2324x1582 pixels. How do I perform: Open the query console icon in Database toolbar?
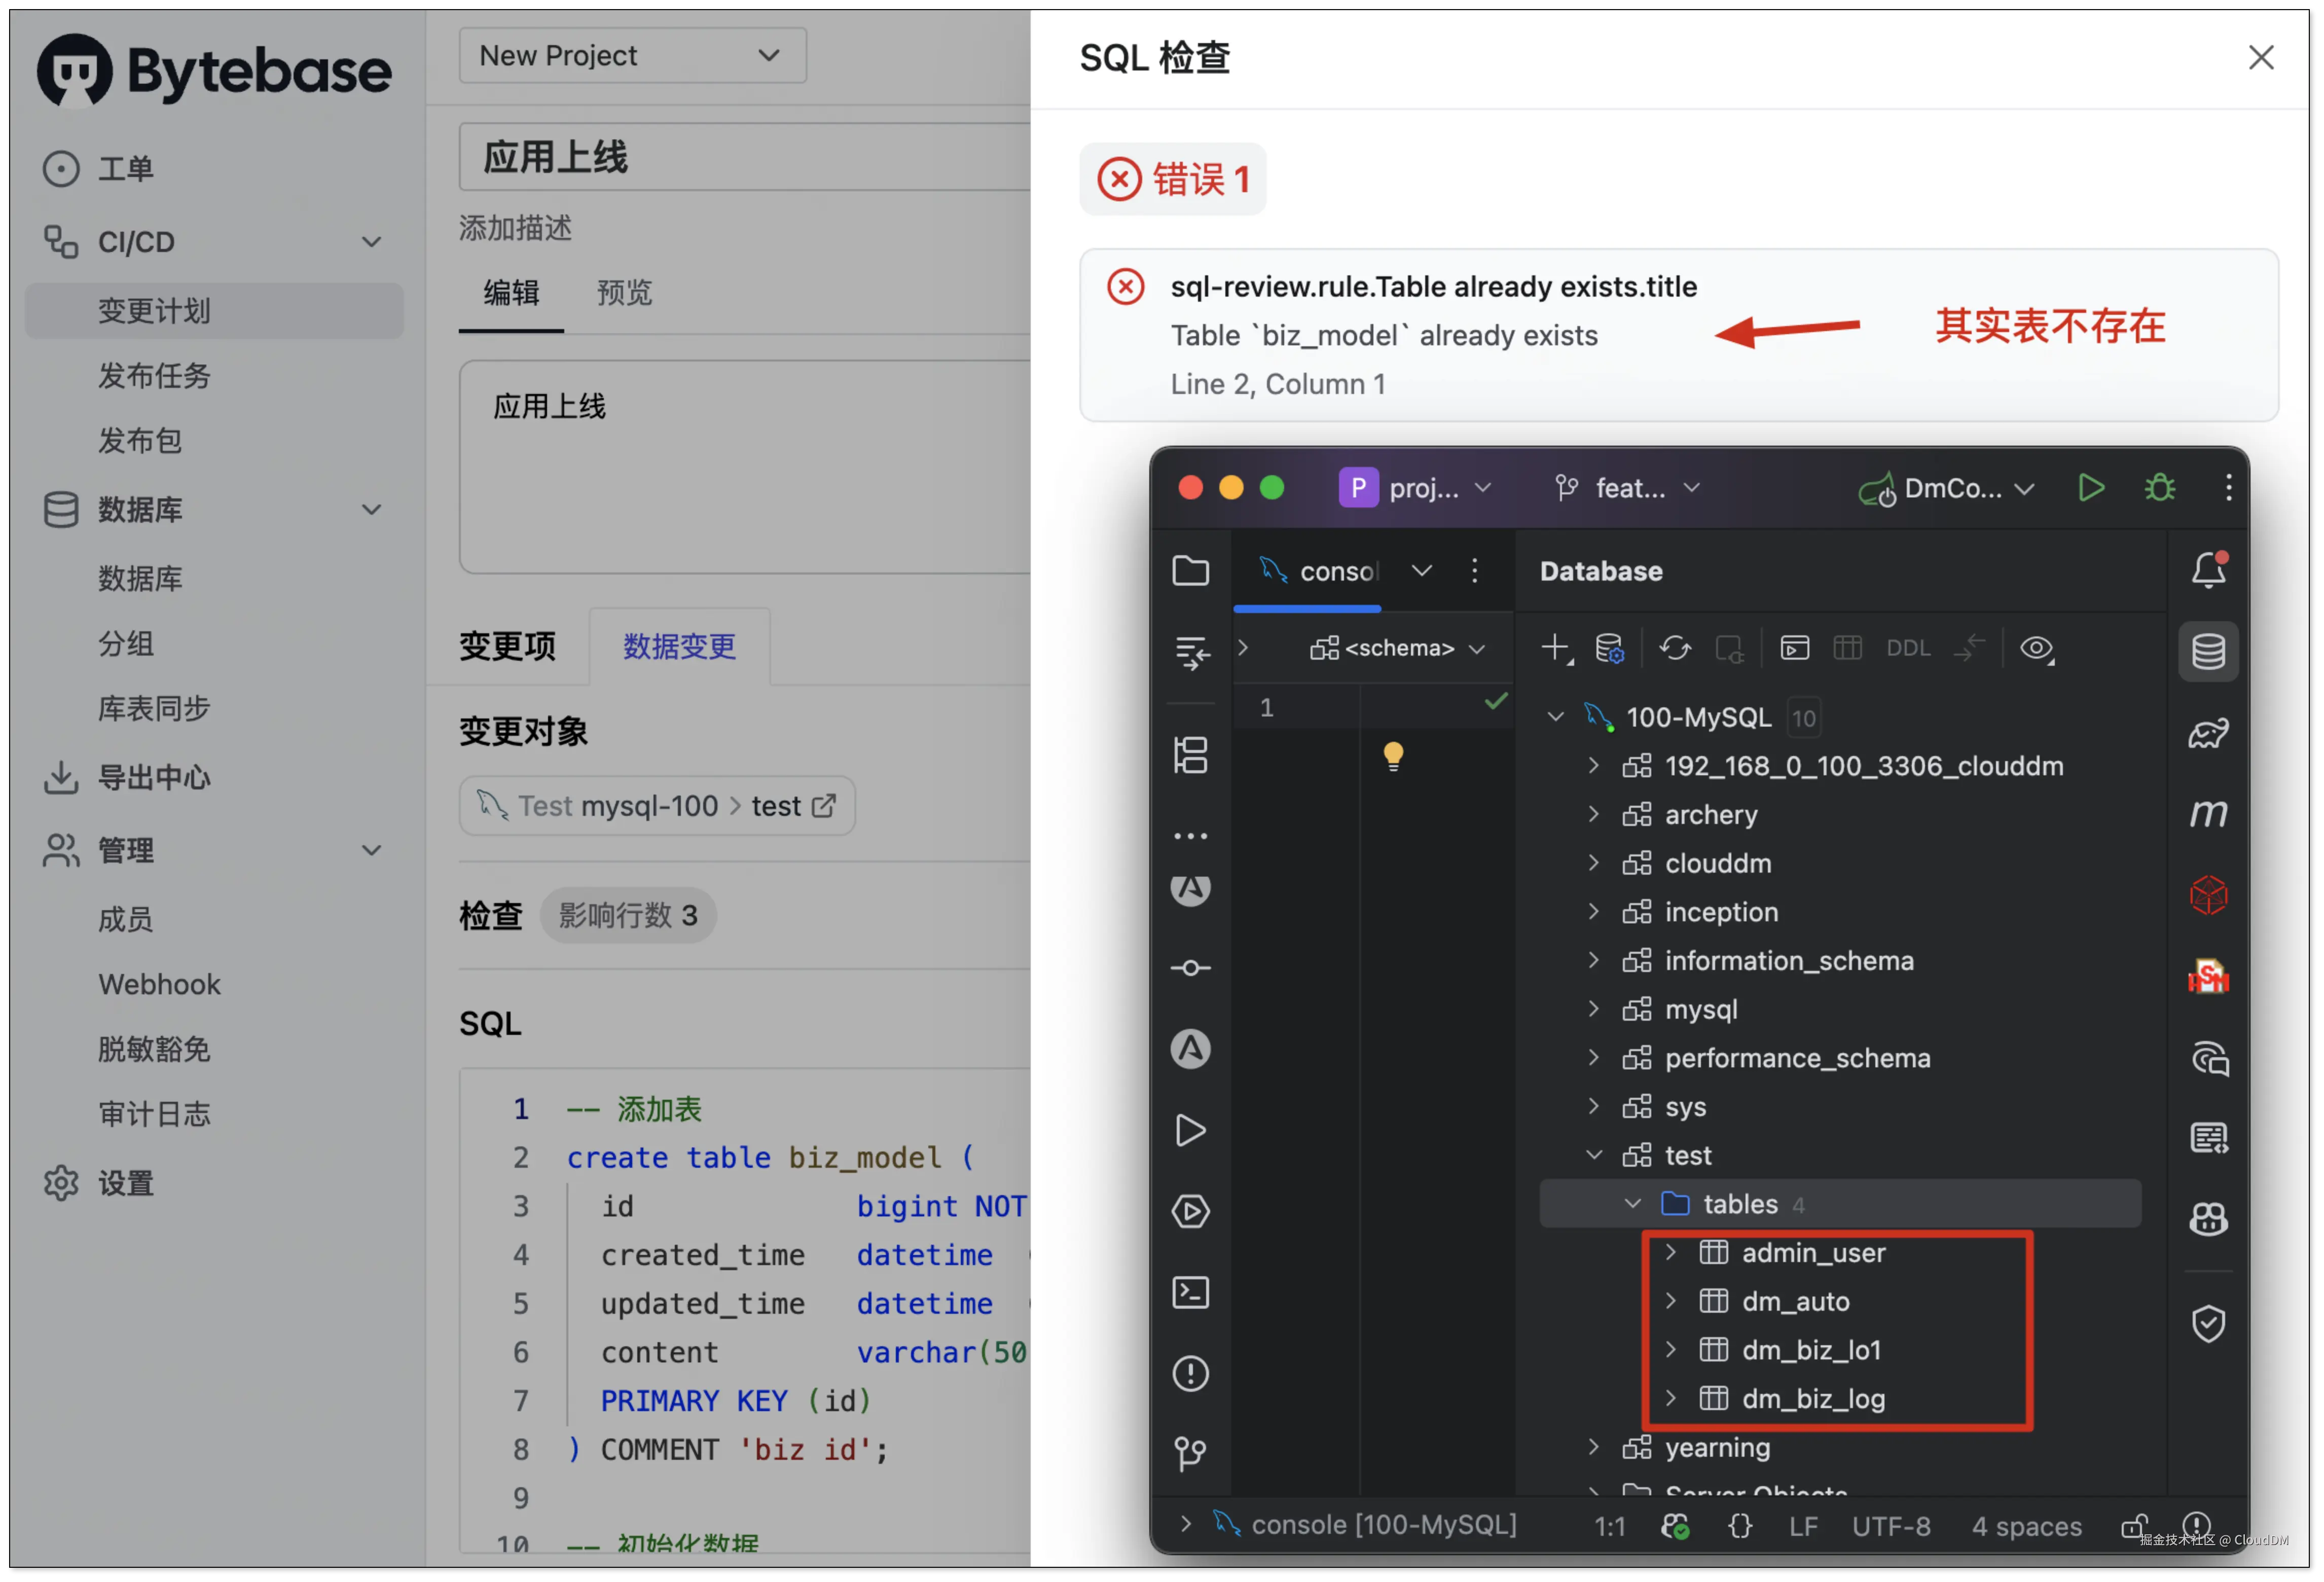(x=1794, y=648)
